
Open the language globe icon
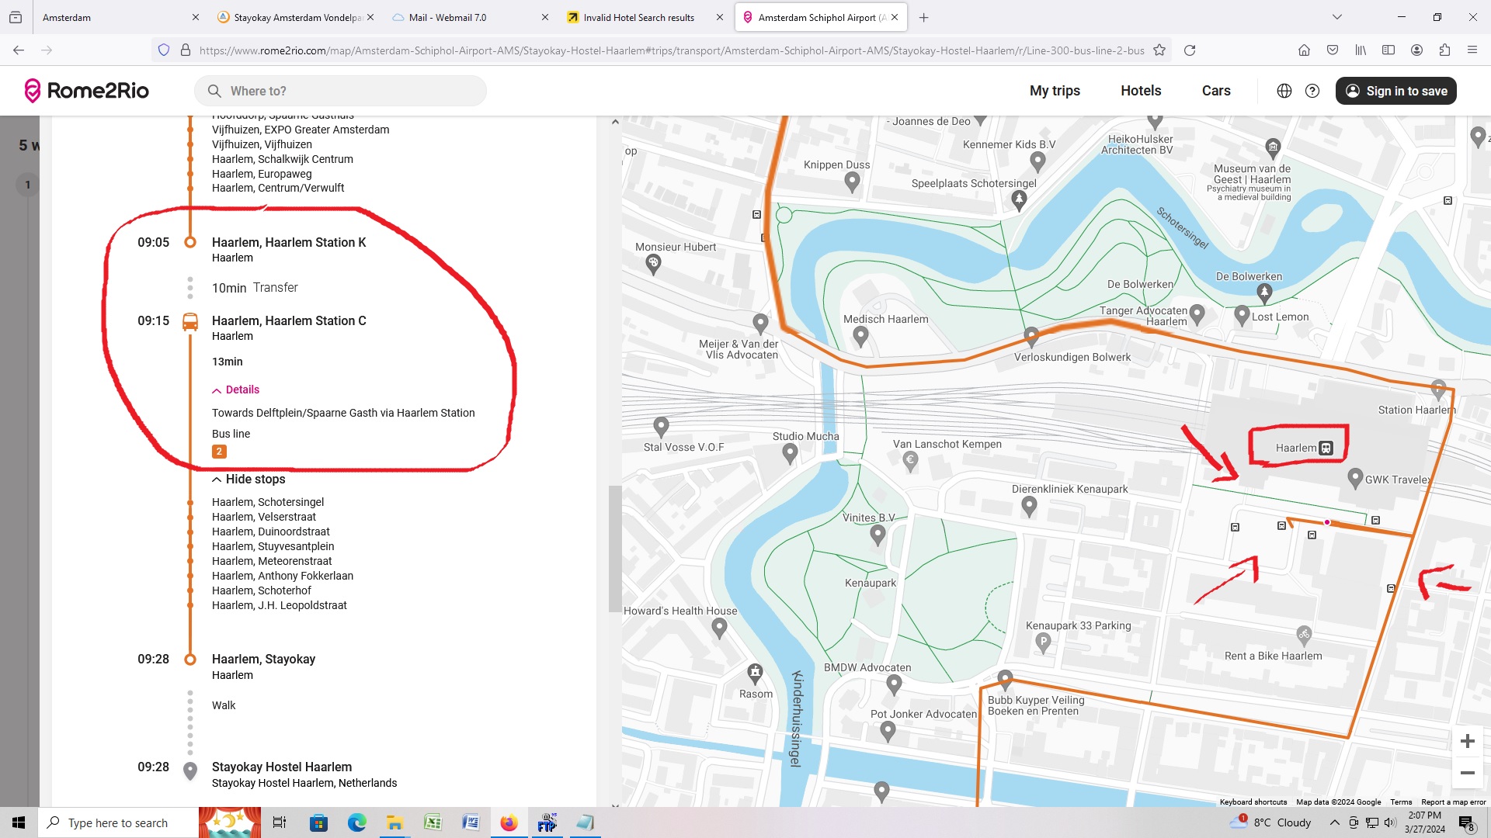1284,91
